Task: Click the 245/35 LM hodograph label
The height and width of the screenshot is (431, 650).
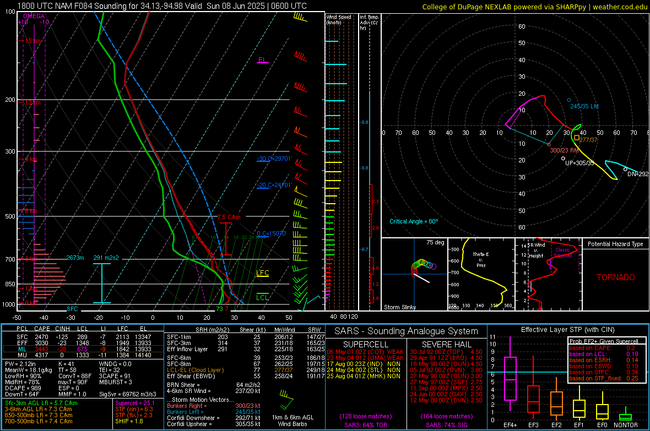Action: (x=584, y=106)
